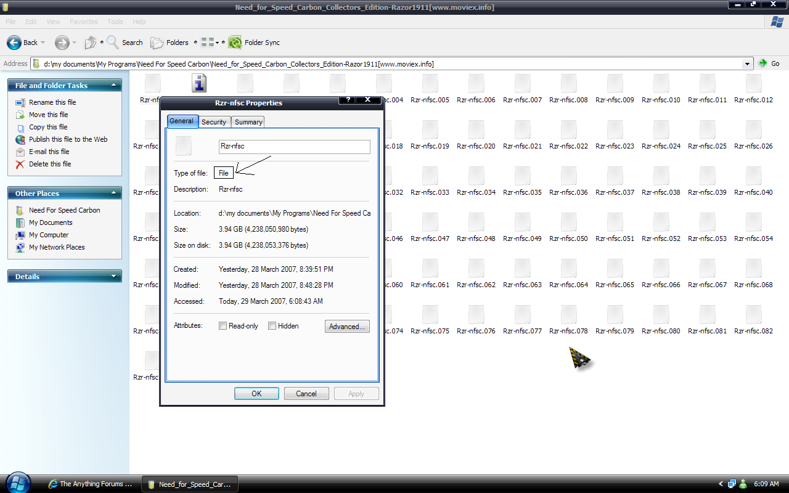
Task: Open network connection tray icon
Action: pyautogui.click(x=732, y=484)
